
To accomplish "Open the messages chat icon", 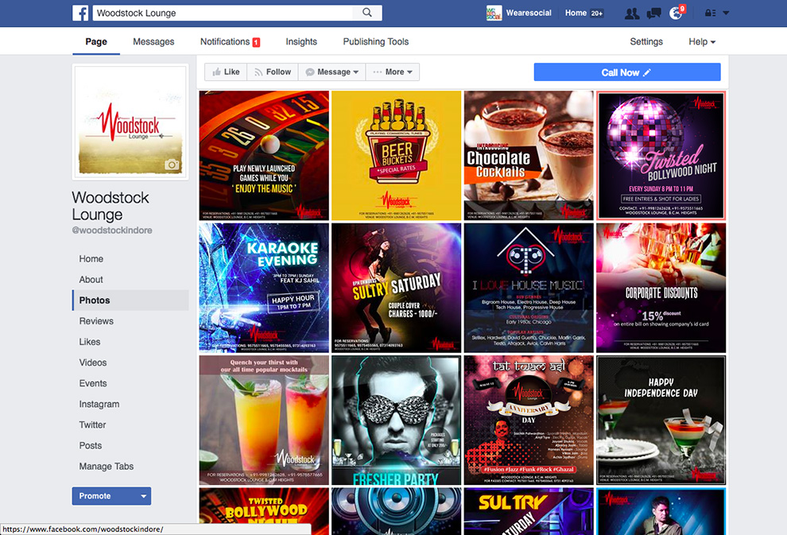I will [x=654, y=14].
